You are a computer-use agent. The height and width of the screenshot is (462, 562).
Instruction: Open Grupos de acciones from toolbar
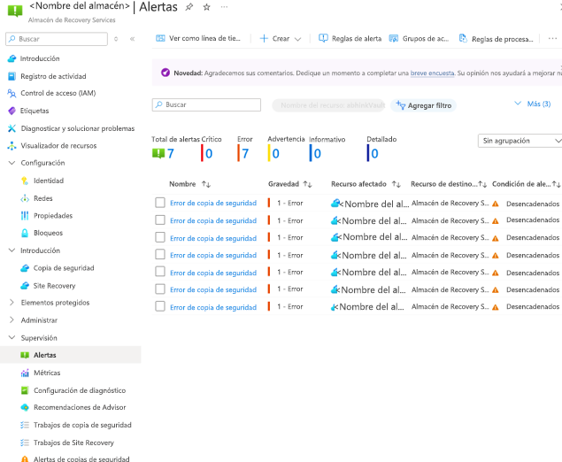pyautogui.click(x=419, y=38)
